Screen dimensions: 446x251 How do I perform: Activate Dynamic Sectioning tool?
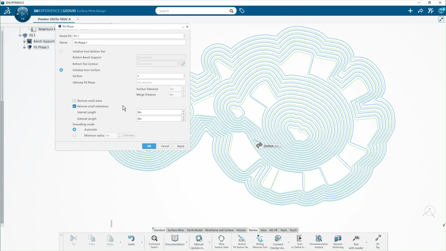[x=338, y=242]
